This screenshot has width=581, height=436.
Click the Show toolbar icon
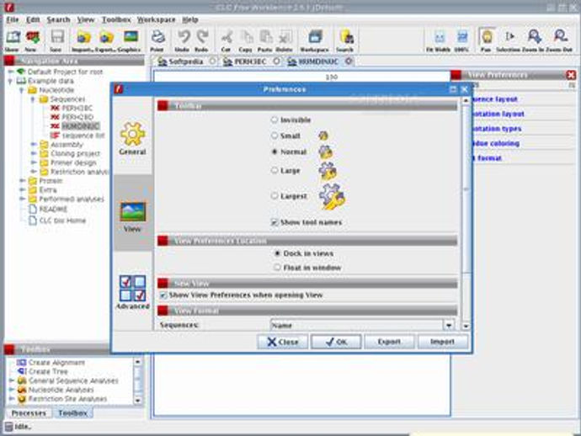pos(13,40)
